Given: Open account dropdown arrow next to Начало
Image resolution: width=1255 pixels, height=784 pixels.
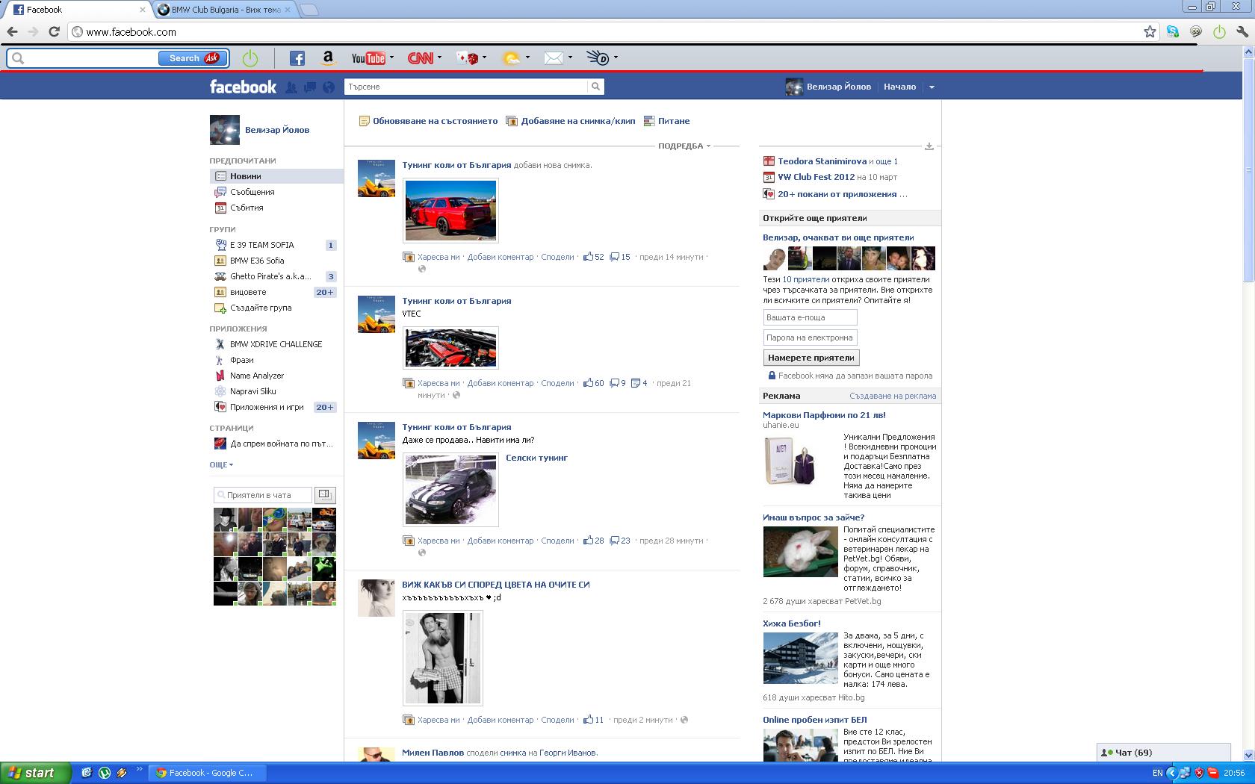Looking at the screenshot, I should click(x=932, y=87).
